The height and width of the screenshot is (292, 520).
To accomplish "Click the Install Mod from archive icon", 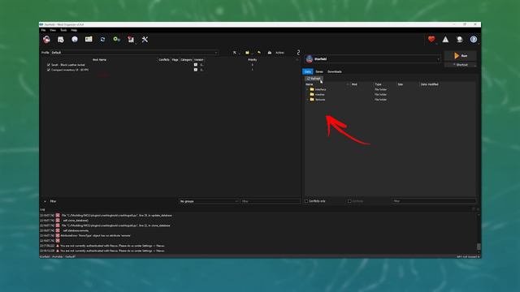I will pos(61,40).
